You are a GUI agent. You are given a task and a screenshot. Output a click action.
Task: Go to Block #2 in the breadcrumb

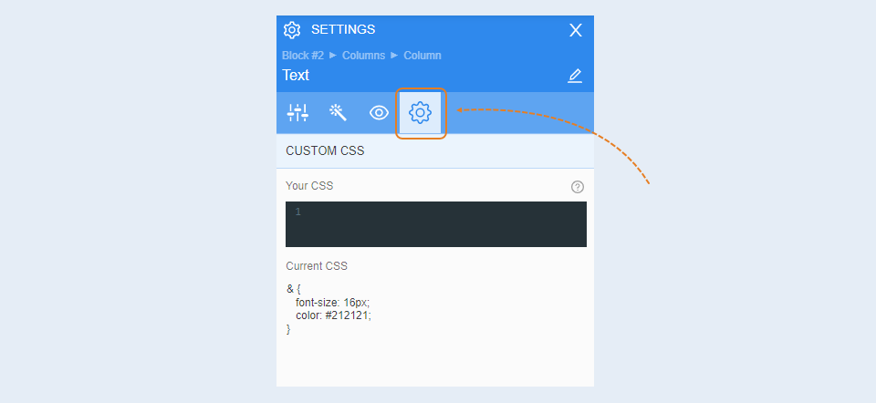click(303, 56)
